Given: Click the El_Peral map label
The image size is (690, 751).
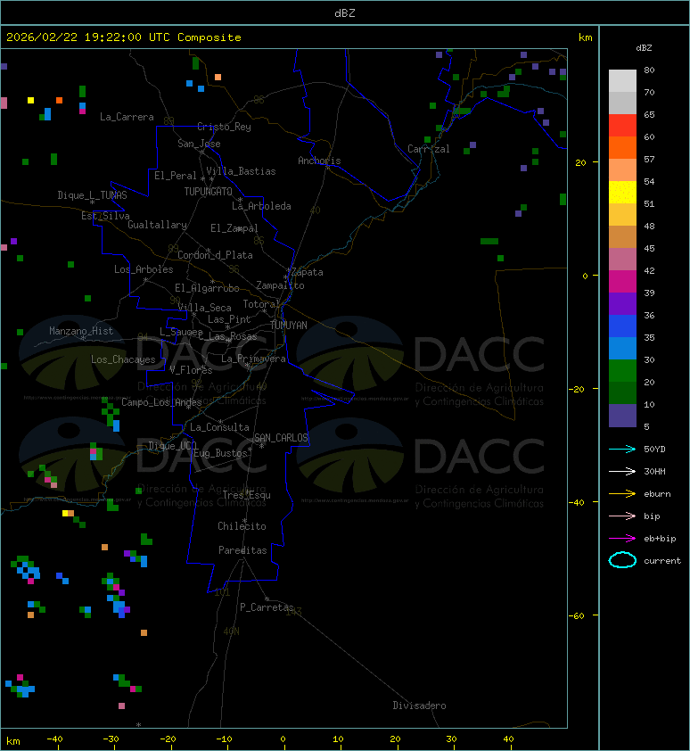Looking at the screenshot, I should tap(176, 176).
